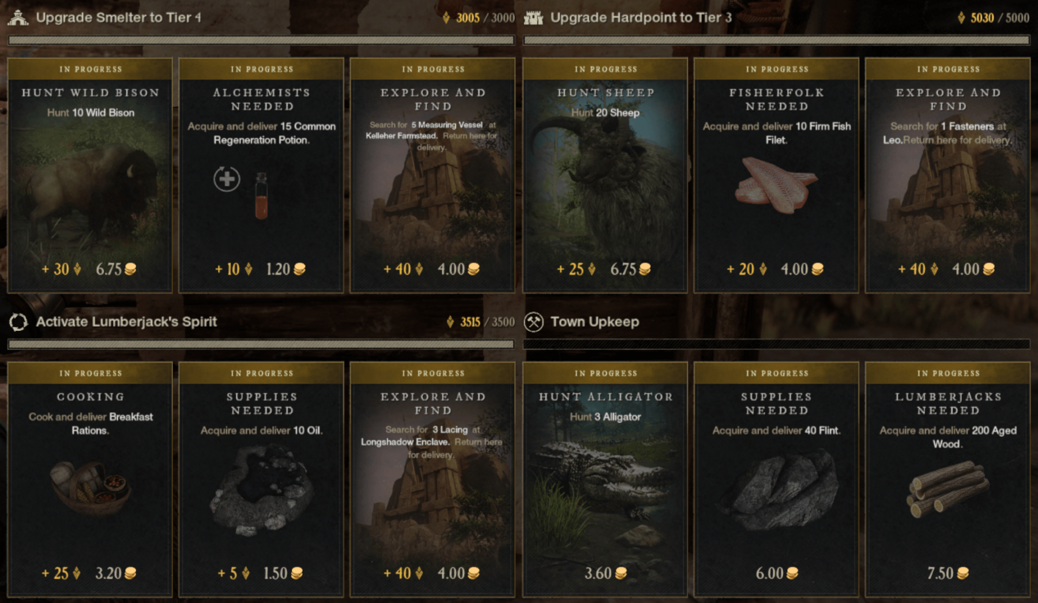This screenshot has width=1038, height=603.
Task: Open the Hunt Alligator mission card
Action: [605, 479]
